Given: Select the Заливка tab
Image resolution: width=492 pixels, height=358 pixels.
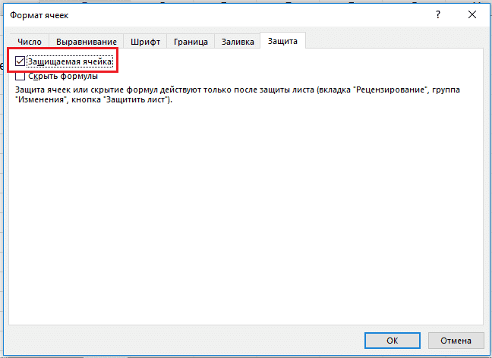Looking at the screenshot, I should click(x=238, y=42).
